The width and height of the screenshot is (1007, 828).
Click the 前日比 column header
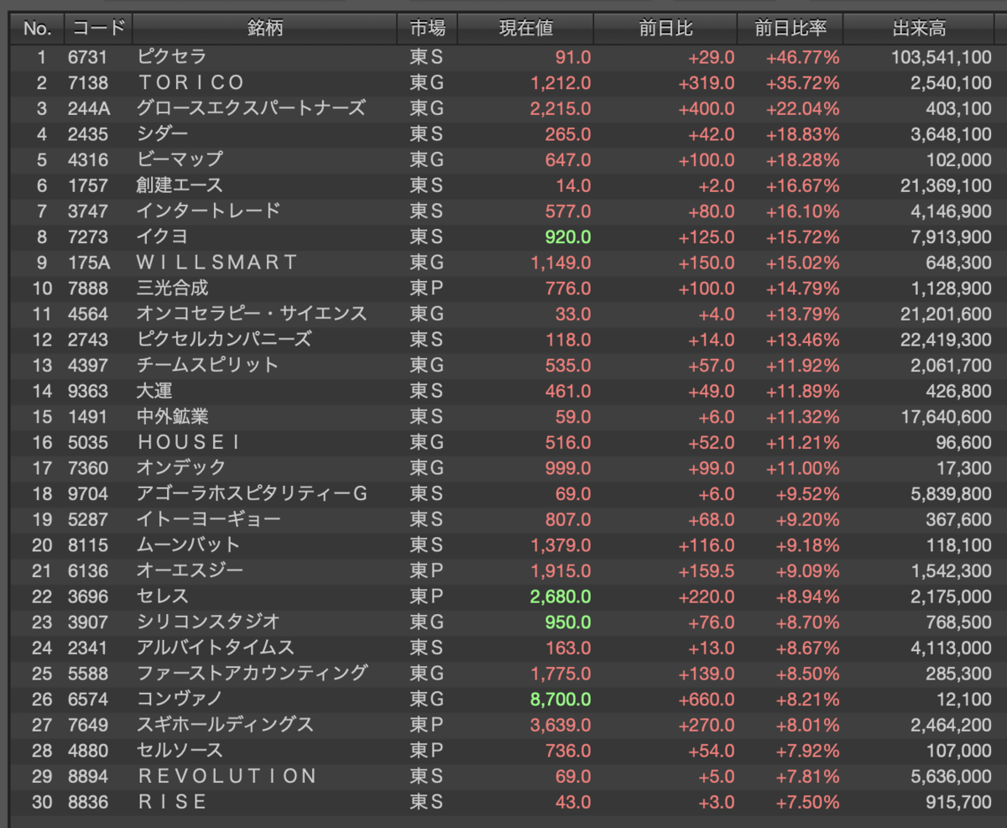665,29
